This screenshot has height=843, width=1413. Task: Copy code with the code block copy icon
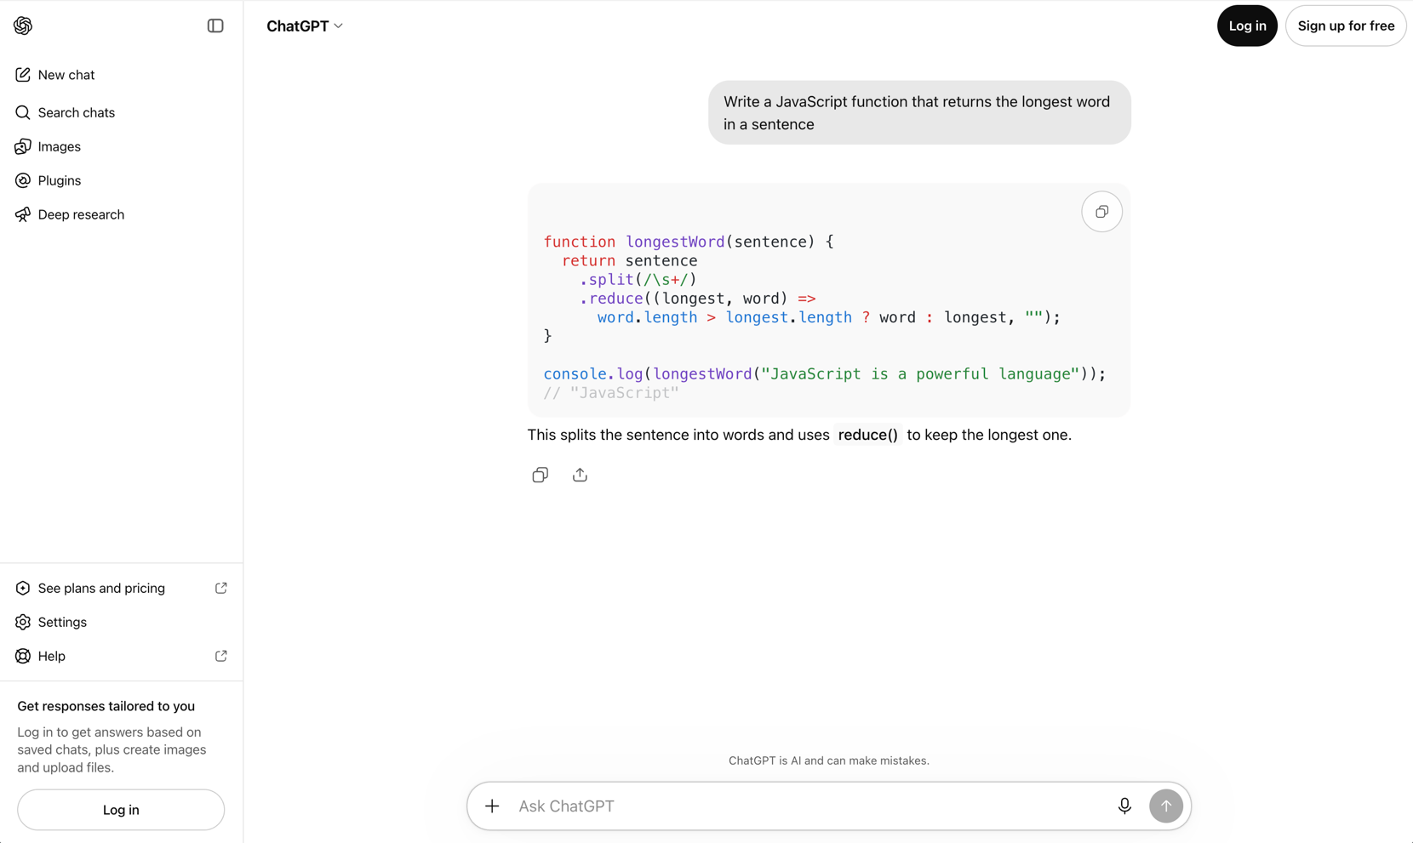[x=1101, y=212]
